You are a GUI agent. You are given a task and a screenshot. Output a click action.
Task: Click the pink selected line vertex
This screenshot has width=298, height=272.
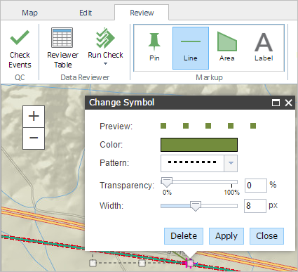[190, 264]
